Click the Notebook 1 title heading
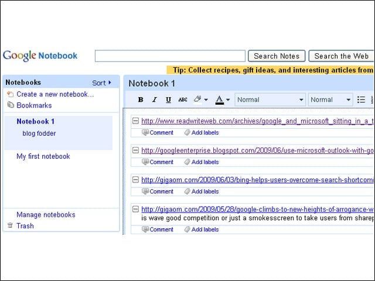The image size is (375, 281). click(152, 83)
